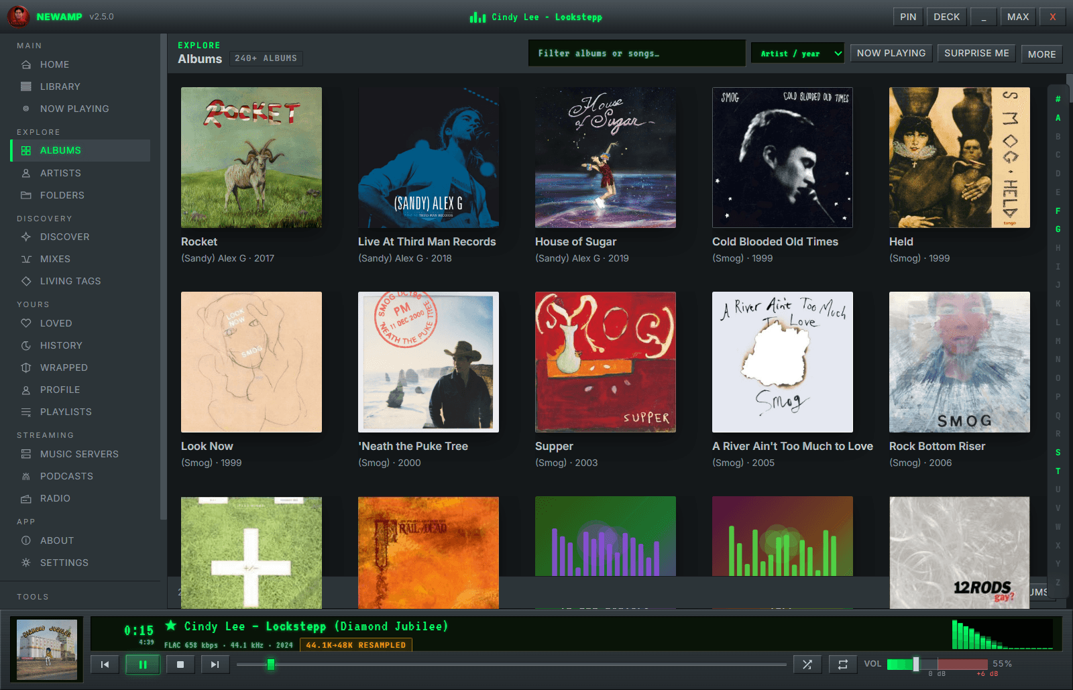
Task: Open the Wrapped summary
Action: coord(80,367)
